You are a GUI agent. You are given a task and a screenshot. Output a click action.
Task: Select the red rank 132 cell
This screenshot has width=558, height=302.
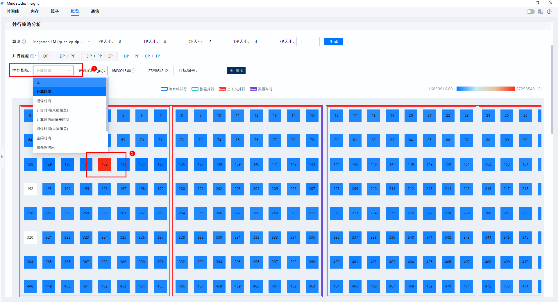[x=105, y=164]
